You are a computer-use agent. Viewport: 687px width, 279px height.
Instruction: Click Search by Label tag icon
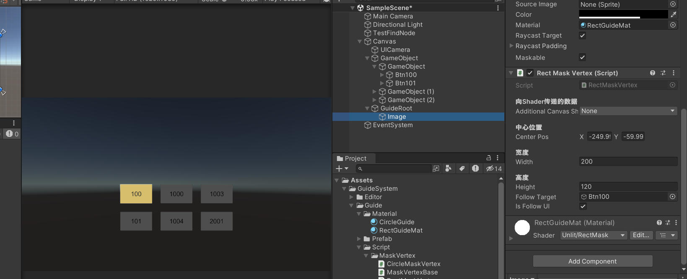462,169
